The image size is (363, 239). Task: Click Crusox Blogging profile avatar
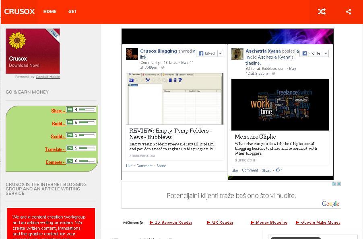tap(132, 54)
